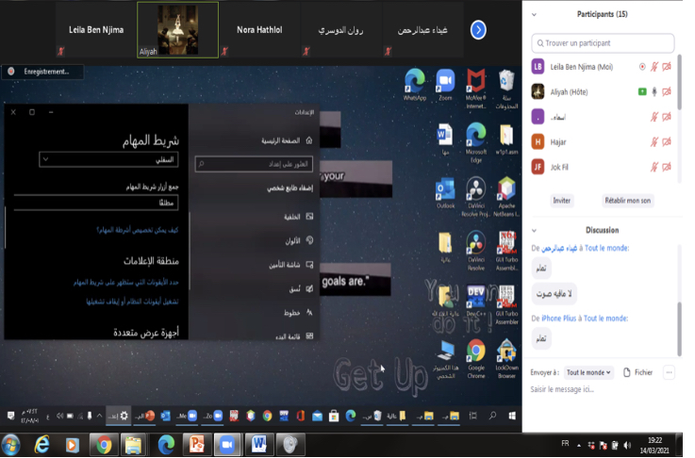
Task: Click the Word icon in the taskbar
Action: click(x=258, y=444)
